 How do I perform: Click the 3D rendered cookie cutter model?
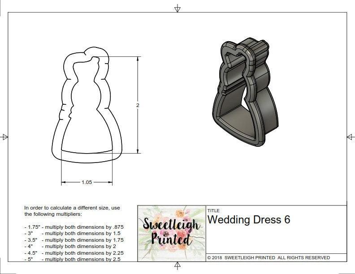tap(246, 92)
